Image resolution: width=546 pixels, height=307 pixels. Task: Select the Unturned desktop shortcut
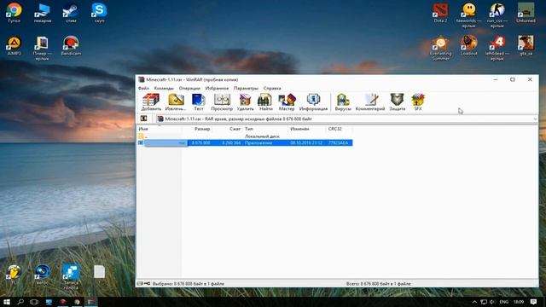tap(526, 13)
